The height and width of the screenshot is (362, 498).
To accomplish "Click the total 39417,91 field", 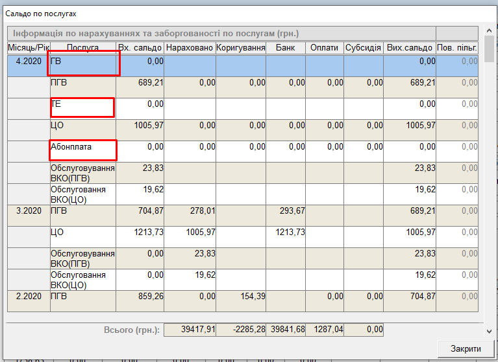I will click(x=189, y=330).
